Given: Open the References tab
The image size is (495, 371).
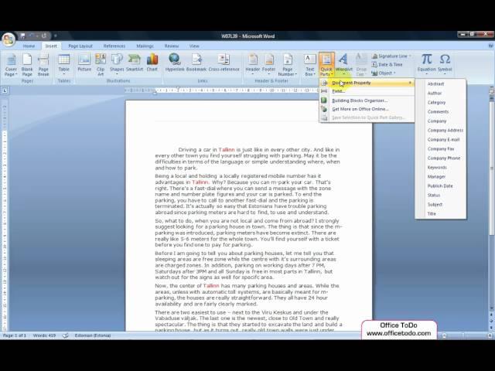Looking at the screenshot, I should 114,46.
